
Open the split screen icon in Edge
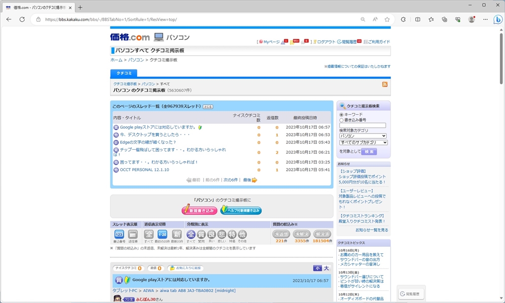[418, 19]
